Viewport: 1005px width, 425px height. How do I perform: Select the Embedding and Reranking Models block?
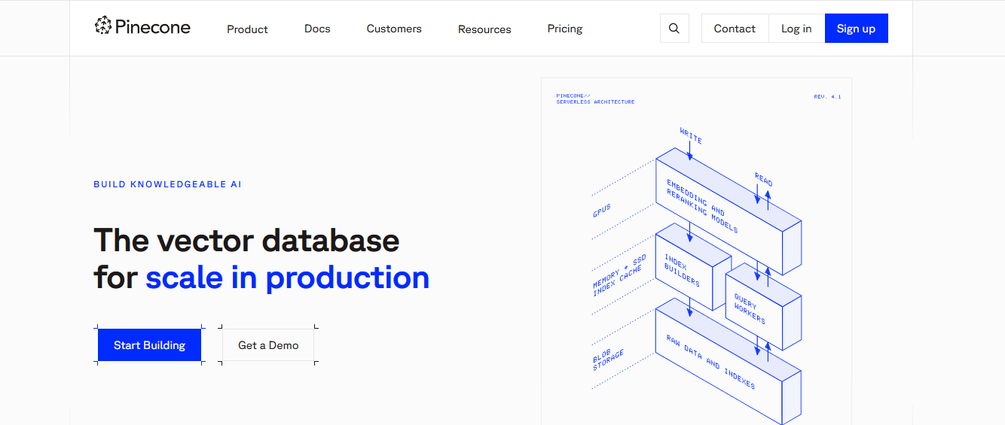(x=728, y=211)
